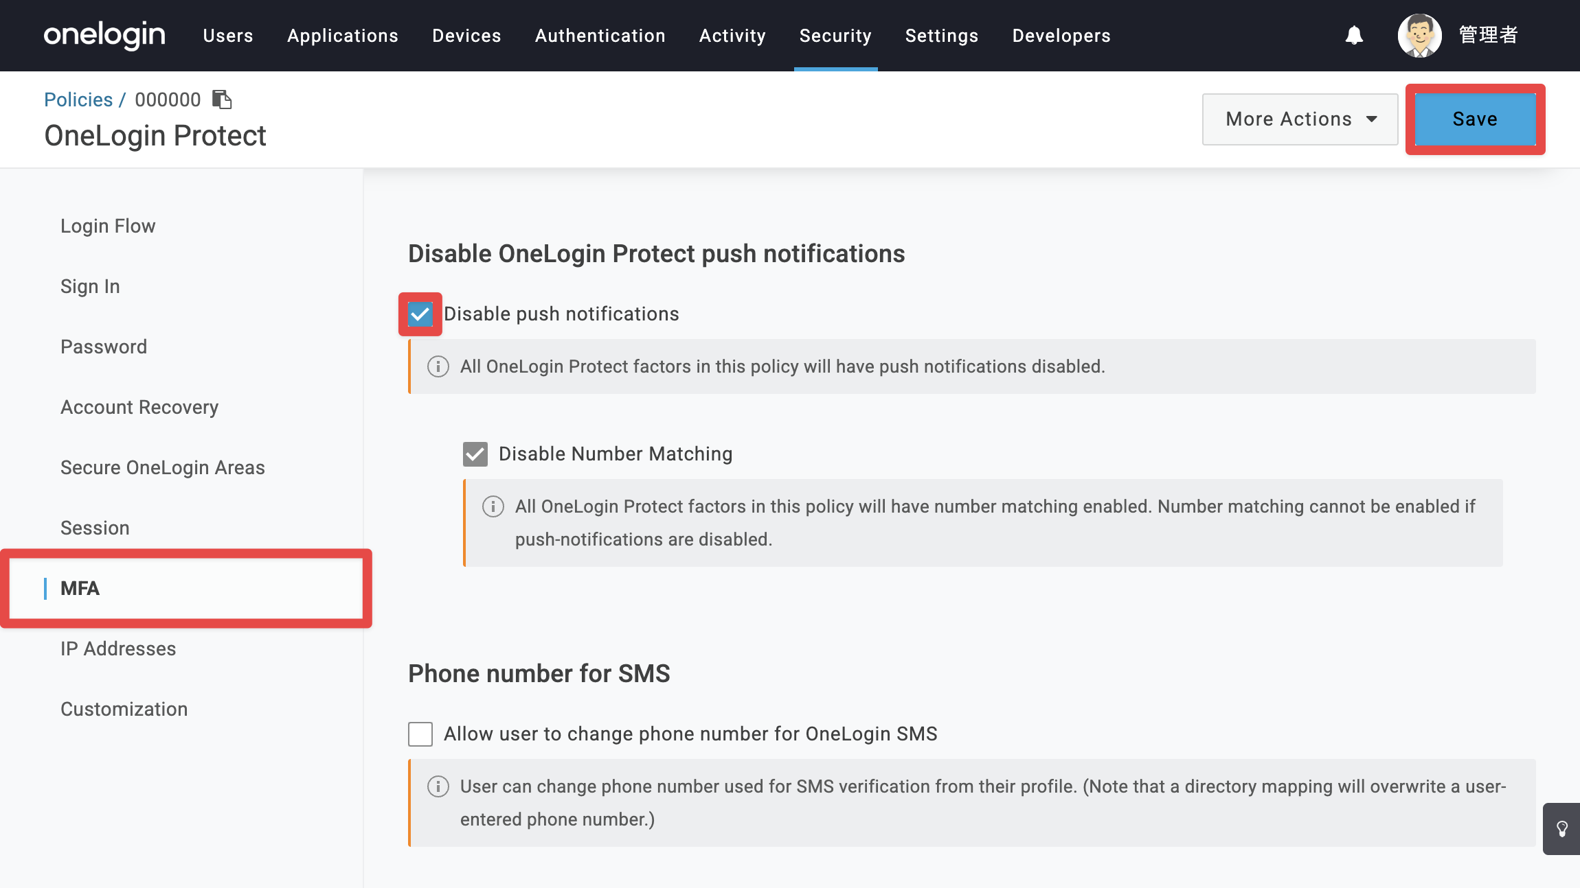The width and height of the screenshot is (1580, 888).
Task: Enable Allow user to change phone number
Action: coord(420,734)
